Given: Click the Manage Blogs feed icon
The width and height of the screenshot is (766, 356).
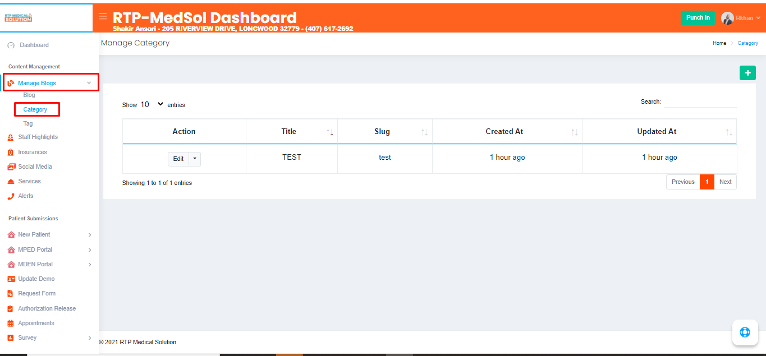Looking at the screenshot, I should pos(11,83).
